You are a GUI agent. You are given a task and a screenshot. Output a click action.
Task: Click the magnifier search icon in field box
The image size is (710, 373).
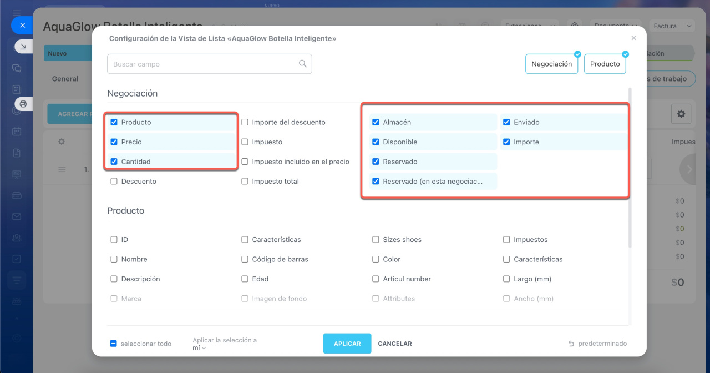pyautogui.click(x=303, y=64)
